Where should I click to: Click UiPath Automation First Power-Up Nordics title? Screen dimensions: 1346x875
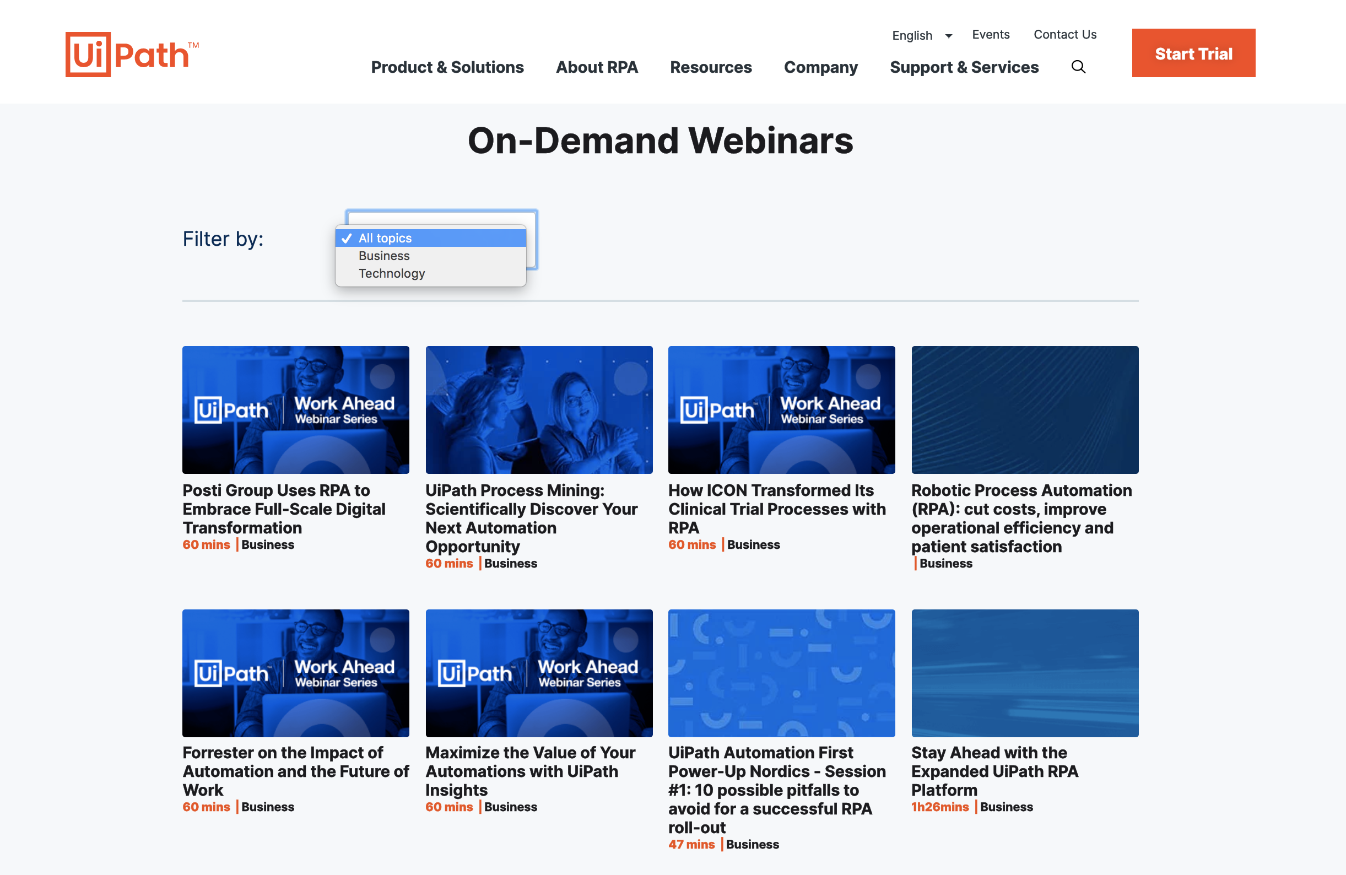pos(777,790)
